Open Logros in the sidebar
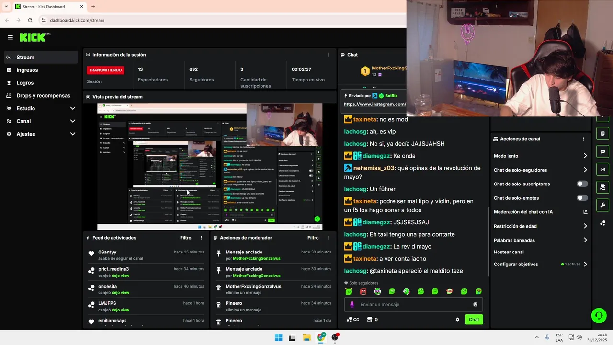This screenshot has width=613, height=345. click(x=41, y=83)
